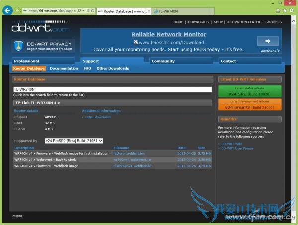
Task: Open Other Downloads submenu item
Action: (x=113, y=68)
